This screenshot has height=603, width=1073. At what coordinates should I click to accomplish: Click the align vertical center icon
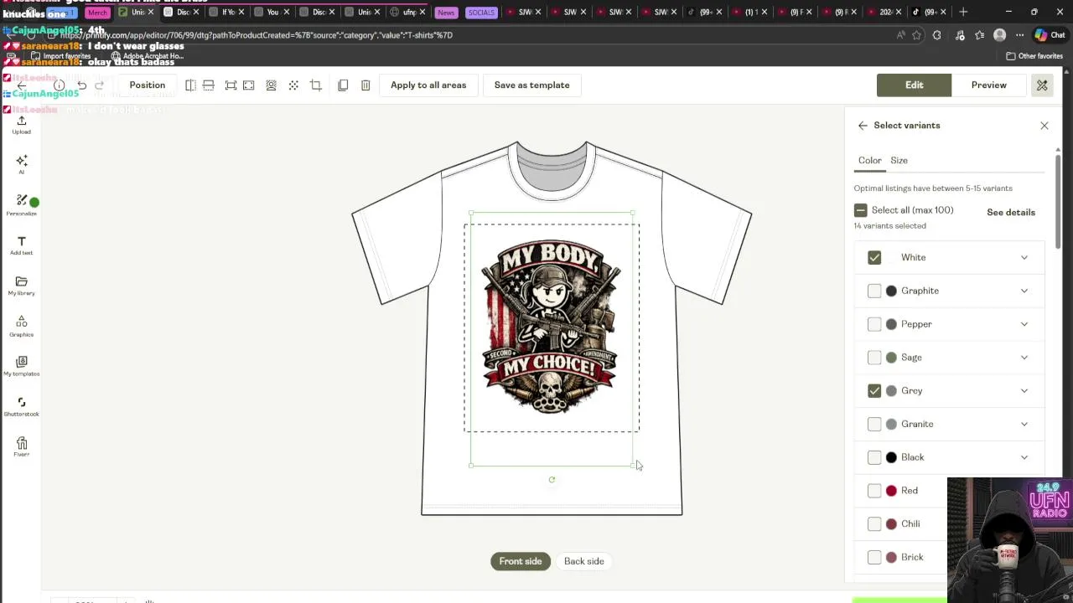point(208,85)
